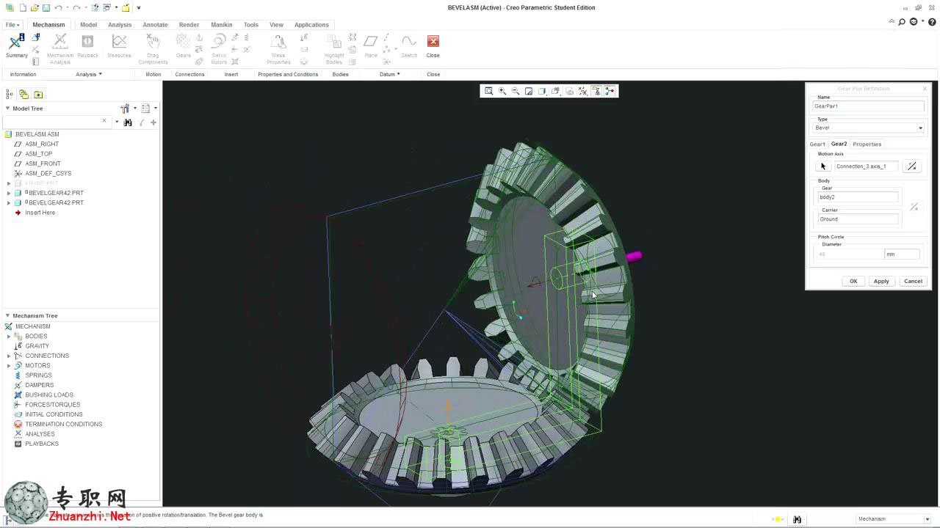Image resolution: width=940 pixels, height=528 pixels.
Task: Collapse the Model Tree panel
Action: coord(7,109)
